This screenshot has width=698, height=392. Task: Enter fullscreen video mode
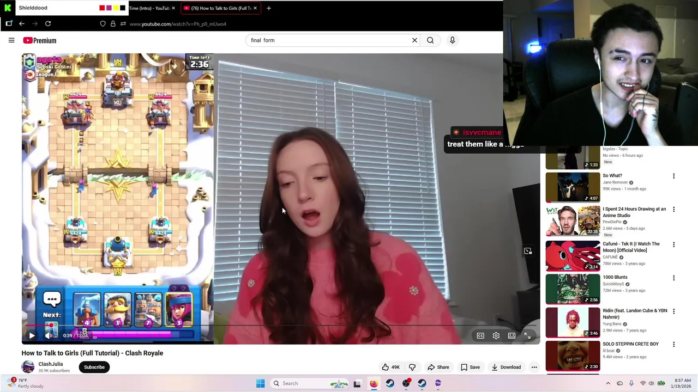tap(527, 336)
